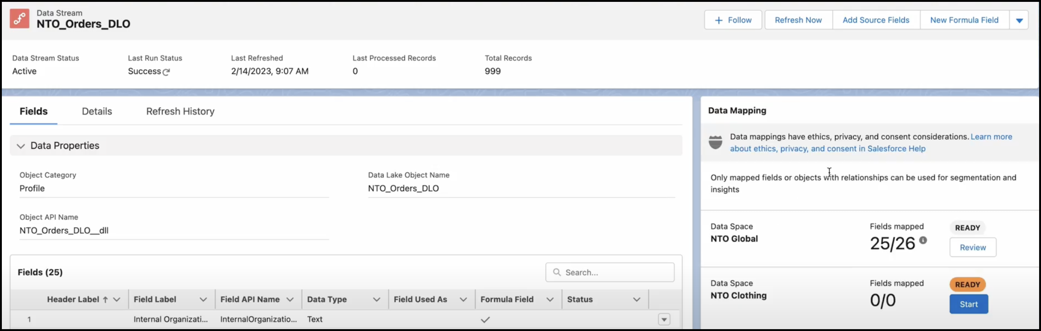Open Field Label column menu chevron

203,299
